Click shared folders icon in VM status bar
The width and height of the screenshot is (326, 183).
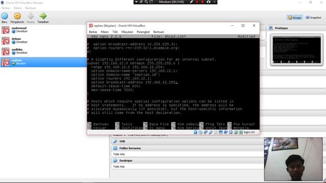point(215,132)
